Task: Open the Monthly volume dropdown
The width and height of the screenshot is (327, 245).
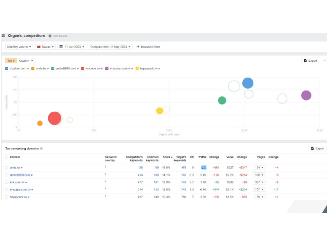Action: 19,47
